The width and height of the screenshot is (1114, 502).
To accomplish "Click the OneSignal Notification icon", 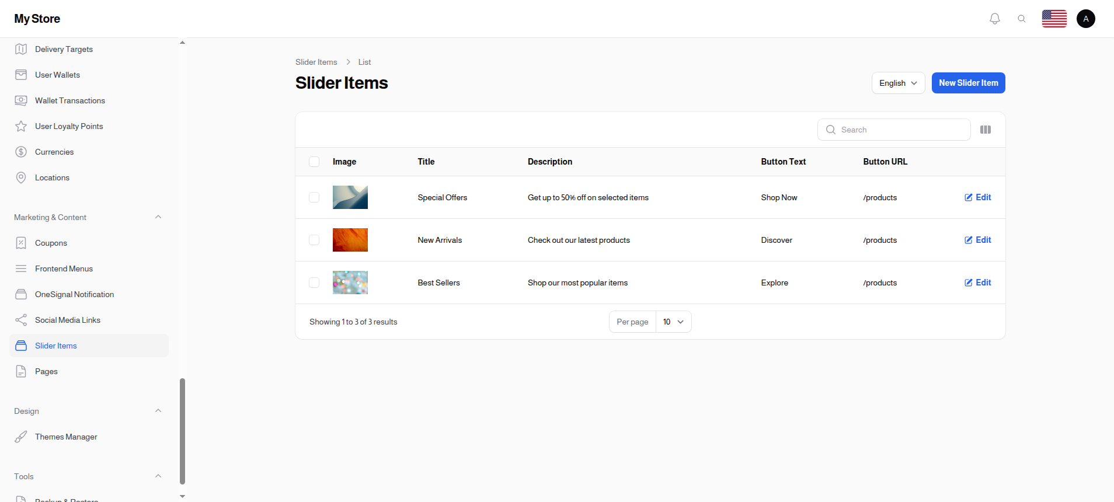I will pos(21,294).
